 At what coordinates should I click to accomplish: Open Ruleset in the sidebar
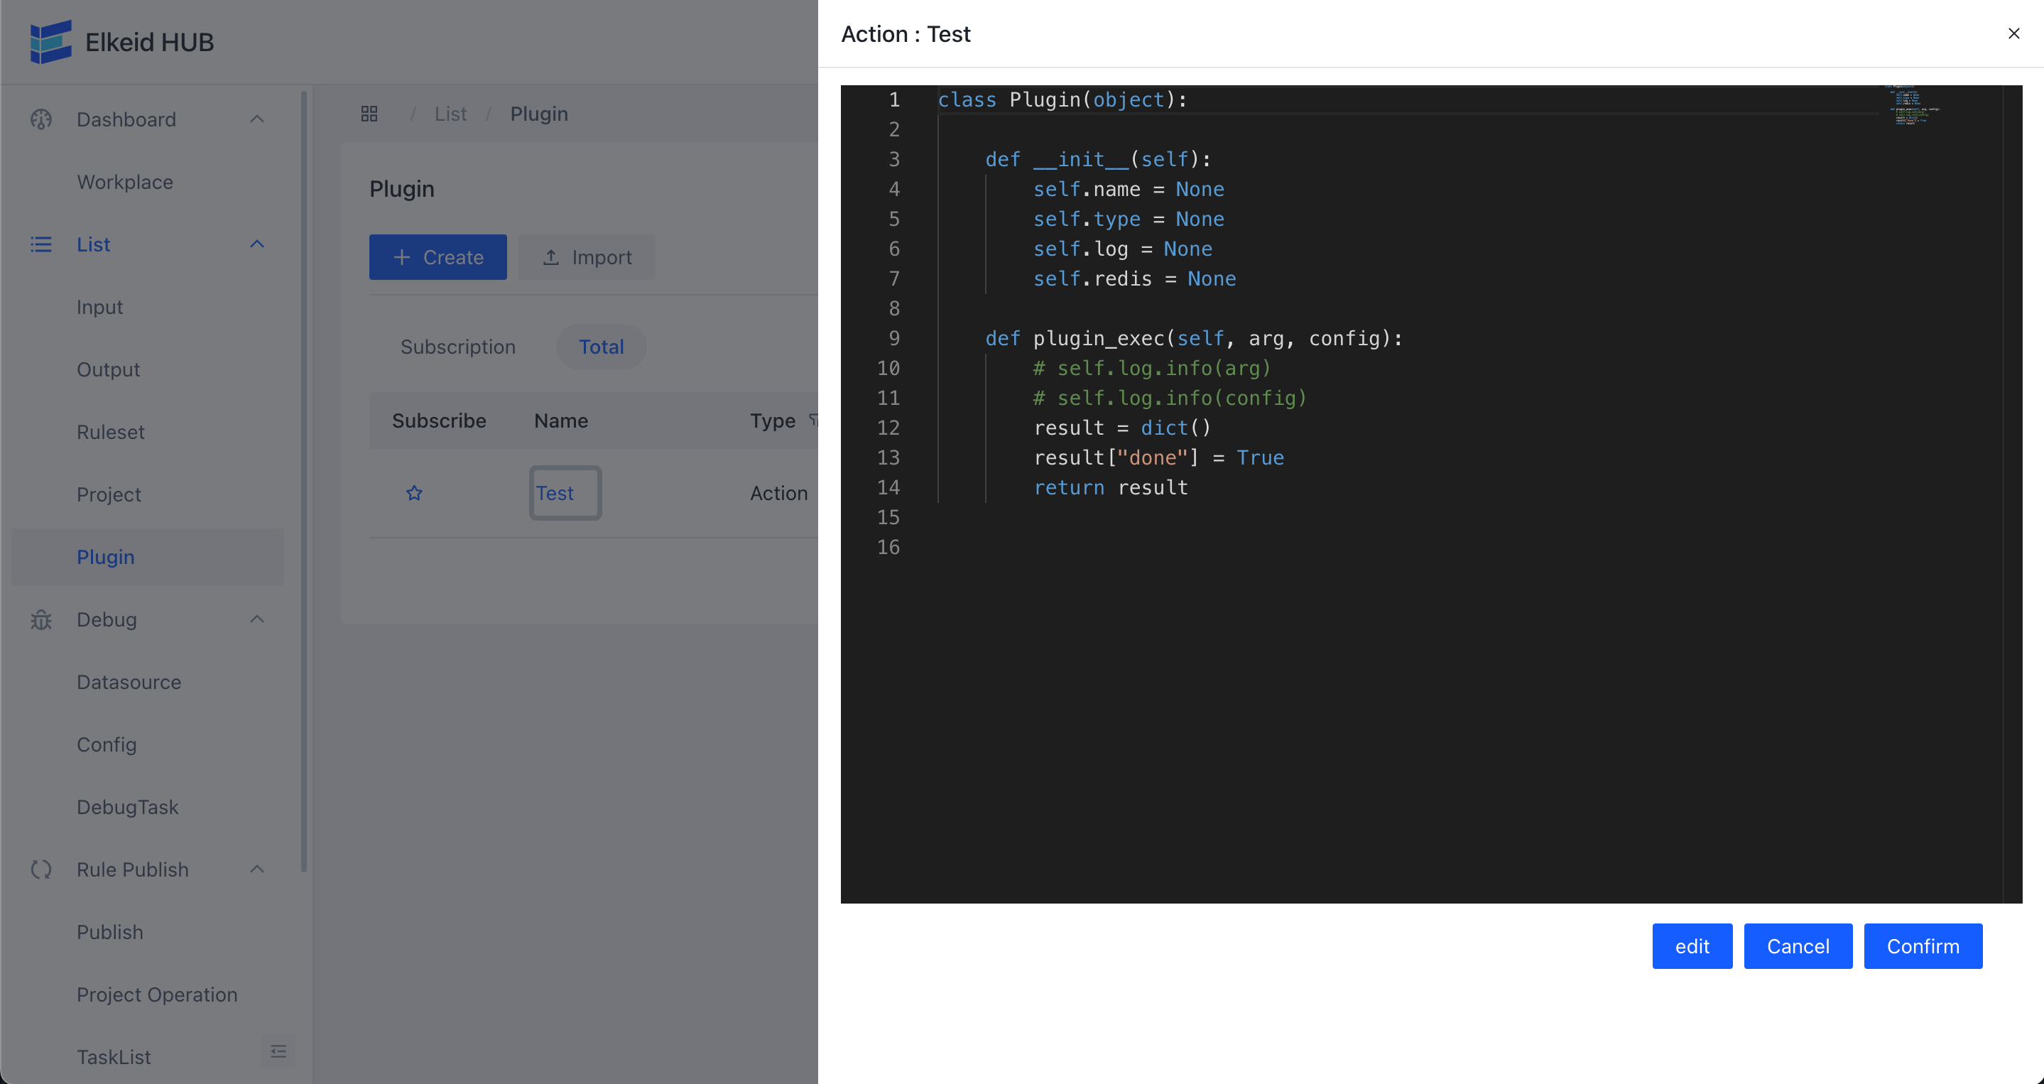tap(110, 433)
